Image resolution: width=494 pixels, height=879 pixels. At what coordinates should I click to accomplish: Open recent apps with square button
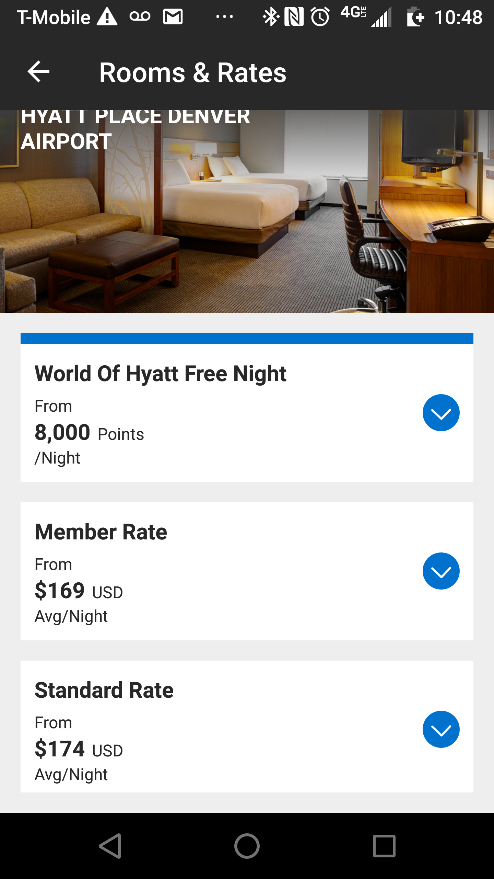coord(384,846)
